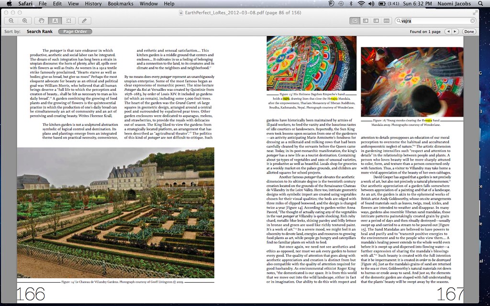The height and width of the screenshot is (306, 490).
Task: Check the battery status menu
Action: pos(389,4)
